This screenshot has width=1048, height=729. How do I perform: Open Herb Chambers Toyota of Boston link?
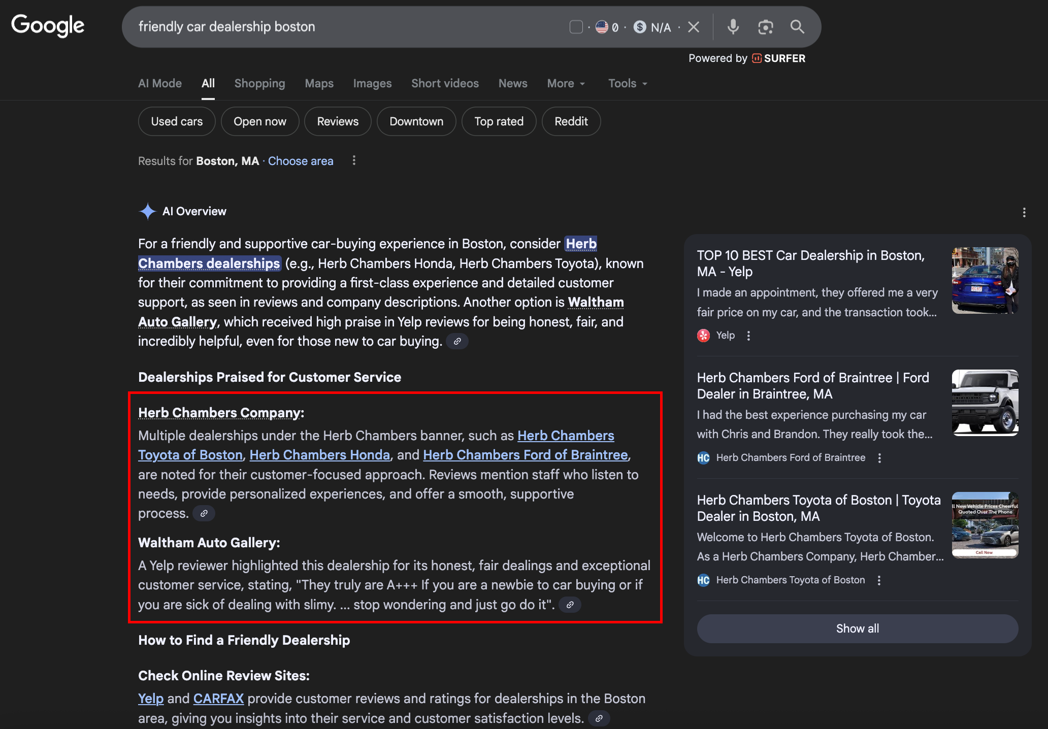pos(190,455)
